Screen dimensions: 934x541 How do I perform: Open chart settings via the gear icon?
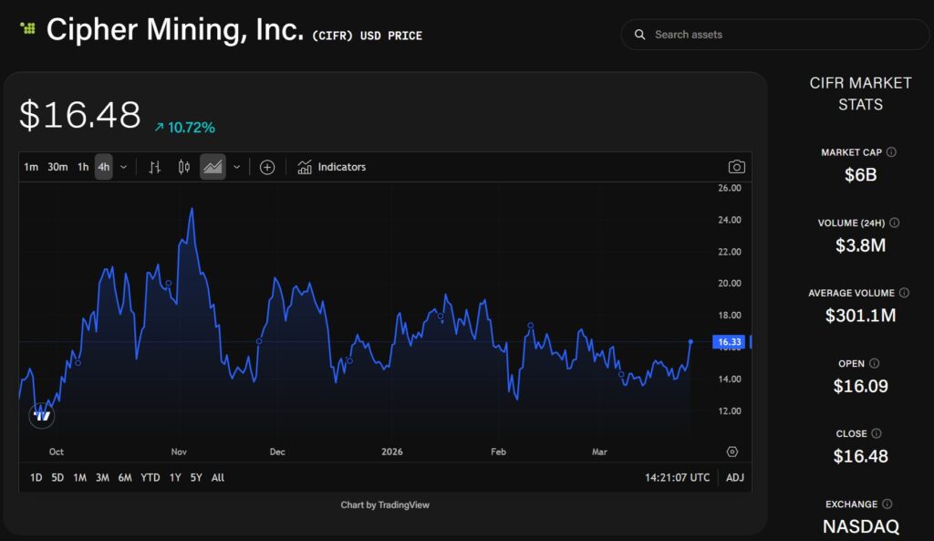click(732, 452)
